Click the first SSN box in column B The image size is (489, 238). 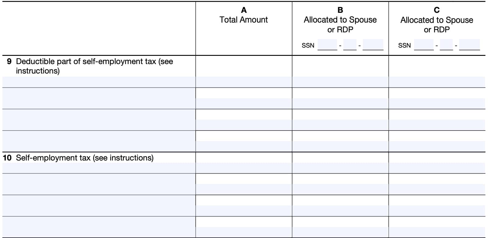coord(327,45)
